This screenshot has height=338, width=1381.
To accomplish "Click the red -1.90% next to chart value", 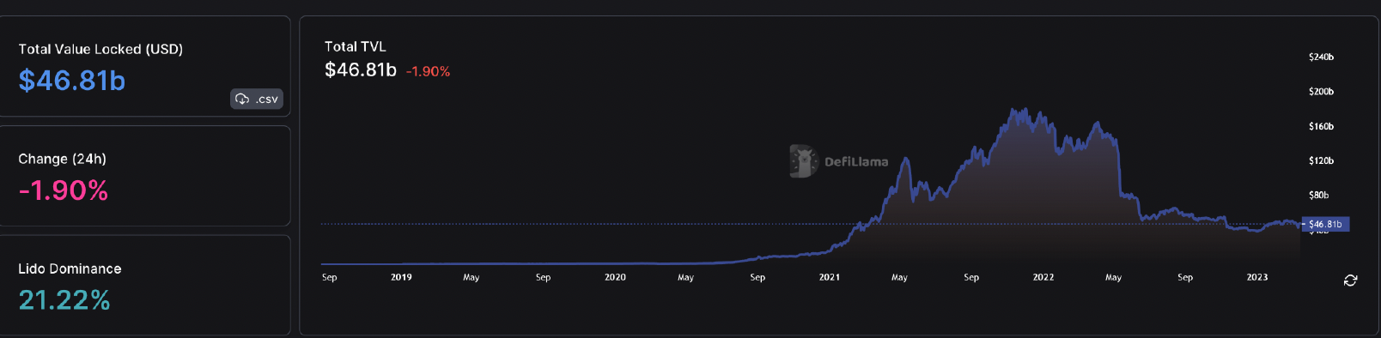I will click(x=428, y=71).
